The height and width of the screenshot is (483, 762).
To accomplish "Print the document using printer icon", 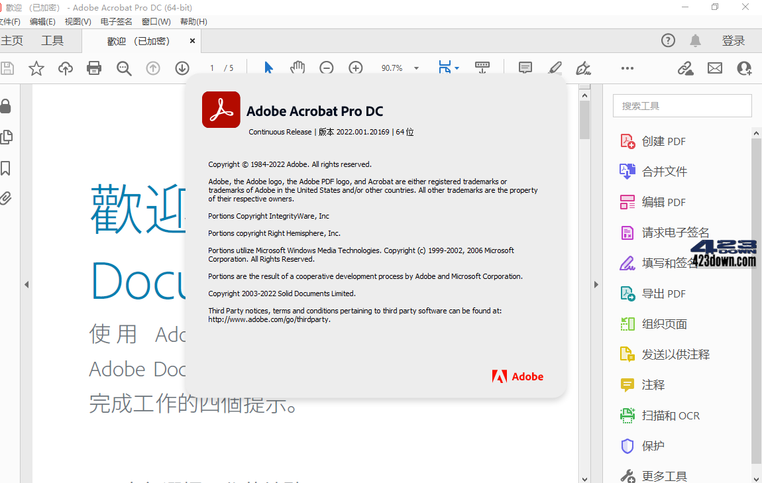I will (94, 68).
